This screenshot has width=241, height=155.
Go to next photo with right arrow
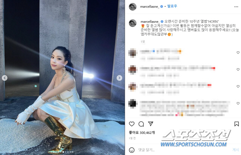[x=119, y=78]
